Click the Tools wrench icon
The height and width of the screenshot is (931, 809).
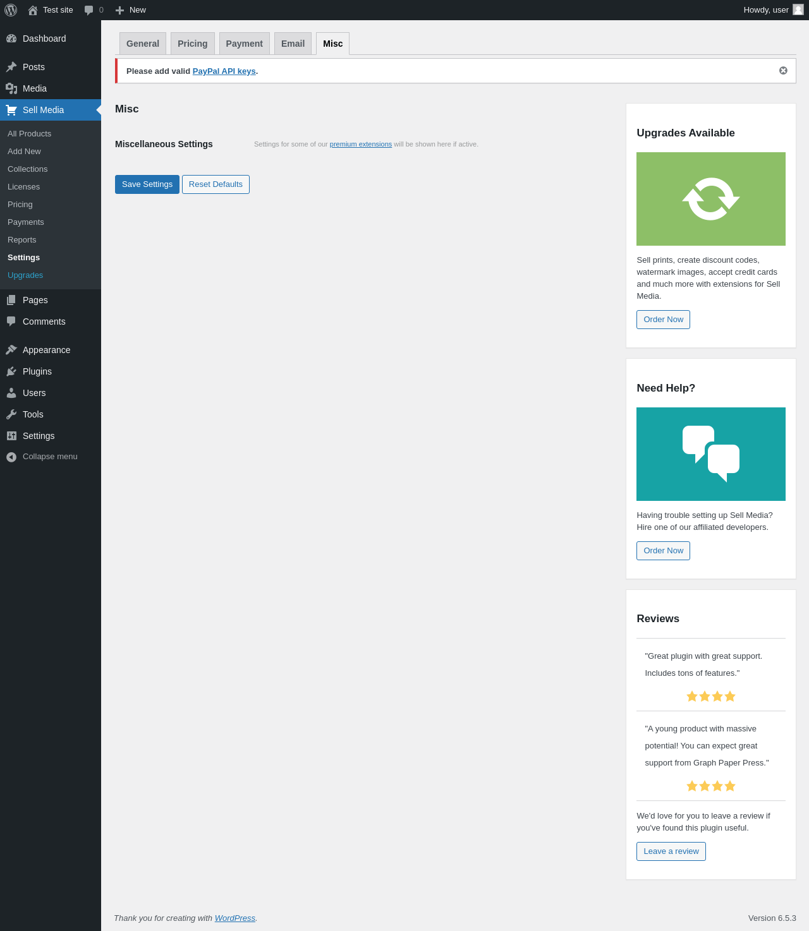11,414
